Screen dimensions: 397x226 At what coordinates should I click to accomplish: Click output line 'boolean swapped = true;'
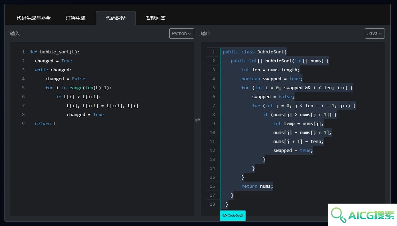(x=272, y=79)
